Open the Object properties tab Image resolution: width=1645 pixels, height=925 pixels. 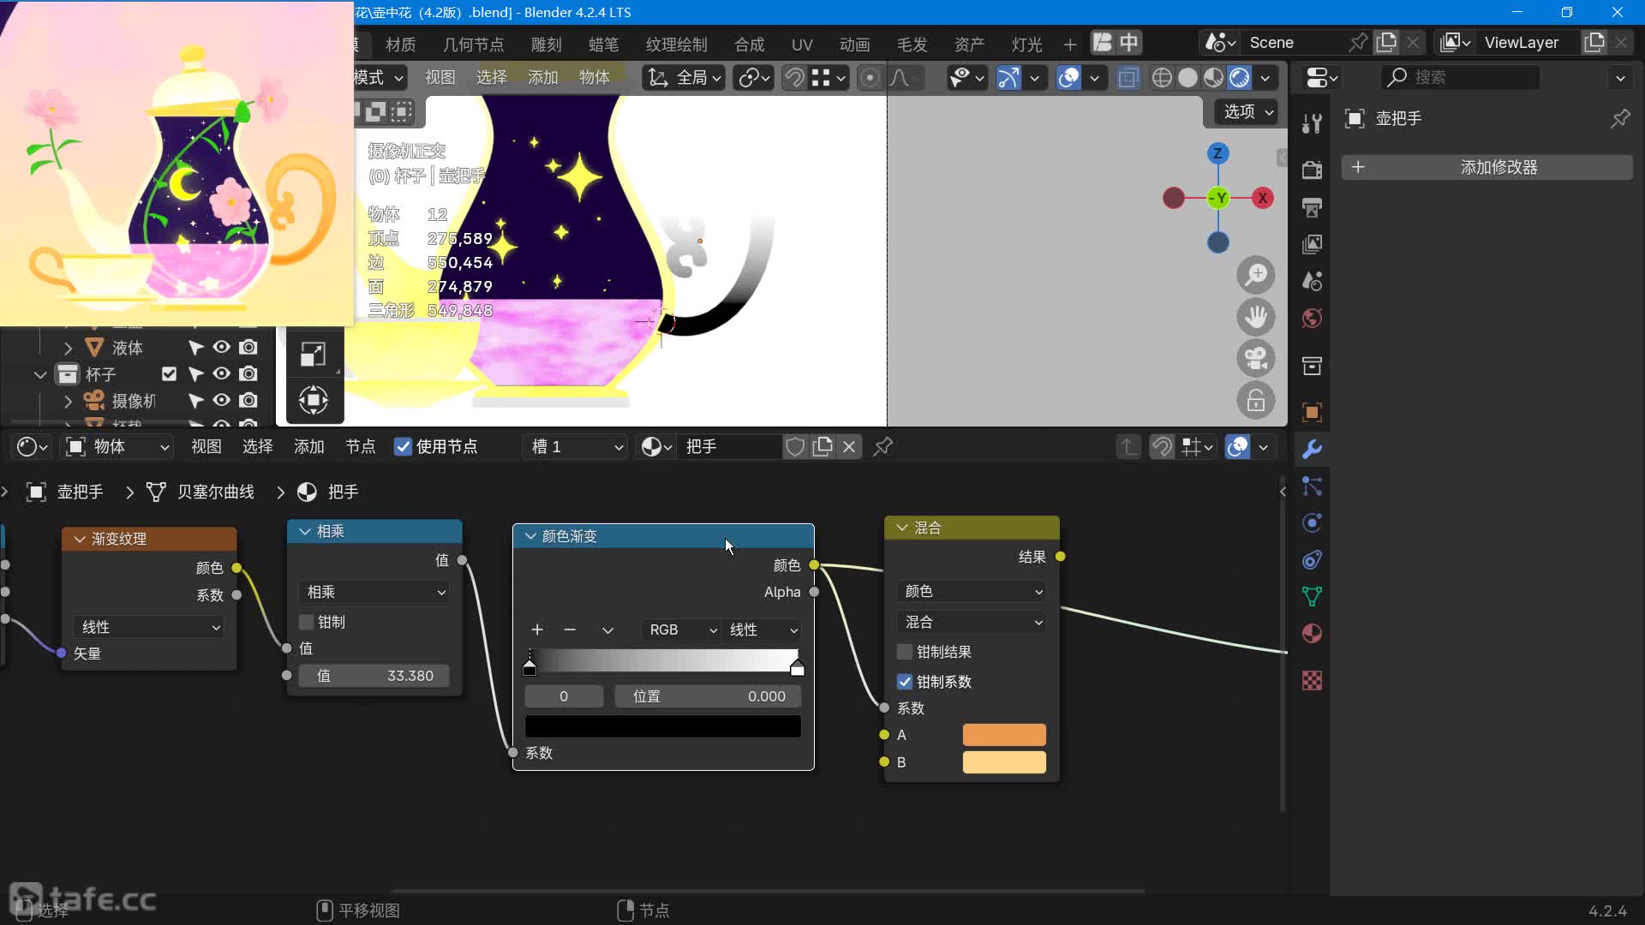(1312, 412)
